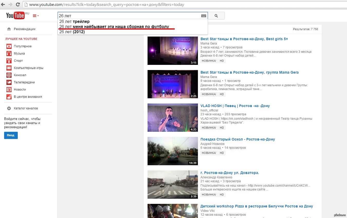Open video VLAD HOSH Певец Ростов-на-Дону
Viewport: 347px width, 218px height.
point(235,106)
